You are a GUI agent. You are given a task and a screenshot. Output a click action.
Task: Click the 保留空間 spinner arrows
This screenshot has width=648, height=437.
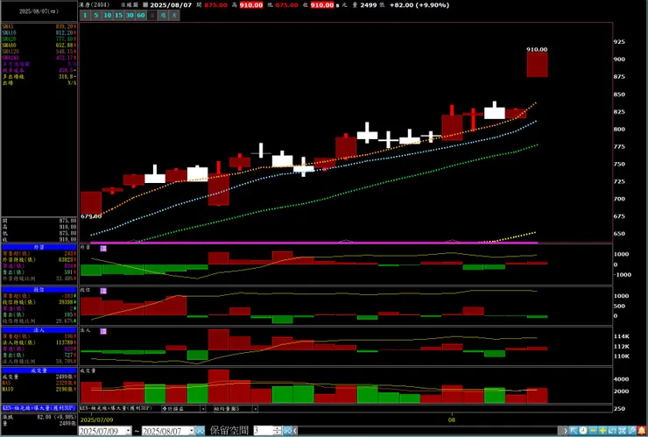(x=278, y=431)
